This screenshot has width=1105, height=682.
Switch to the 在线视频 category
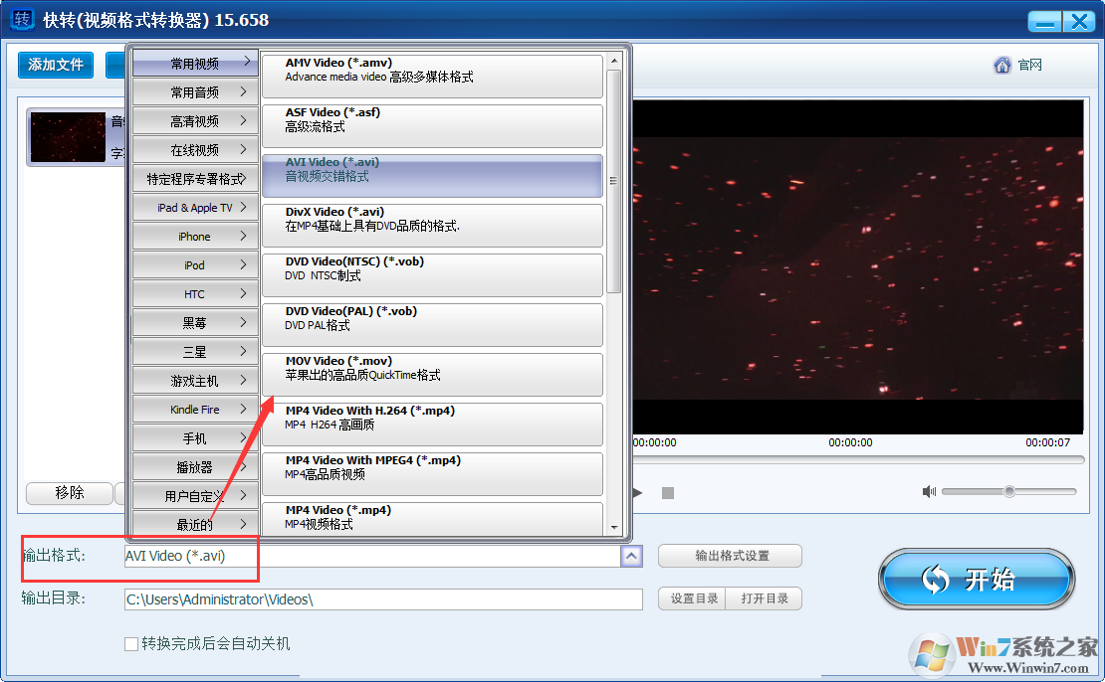194,148
